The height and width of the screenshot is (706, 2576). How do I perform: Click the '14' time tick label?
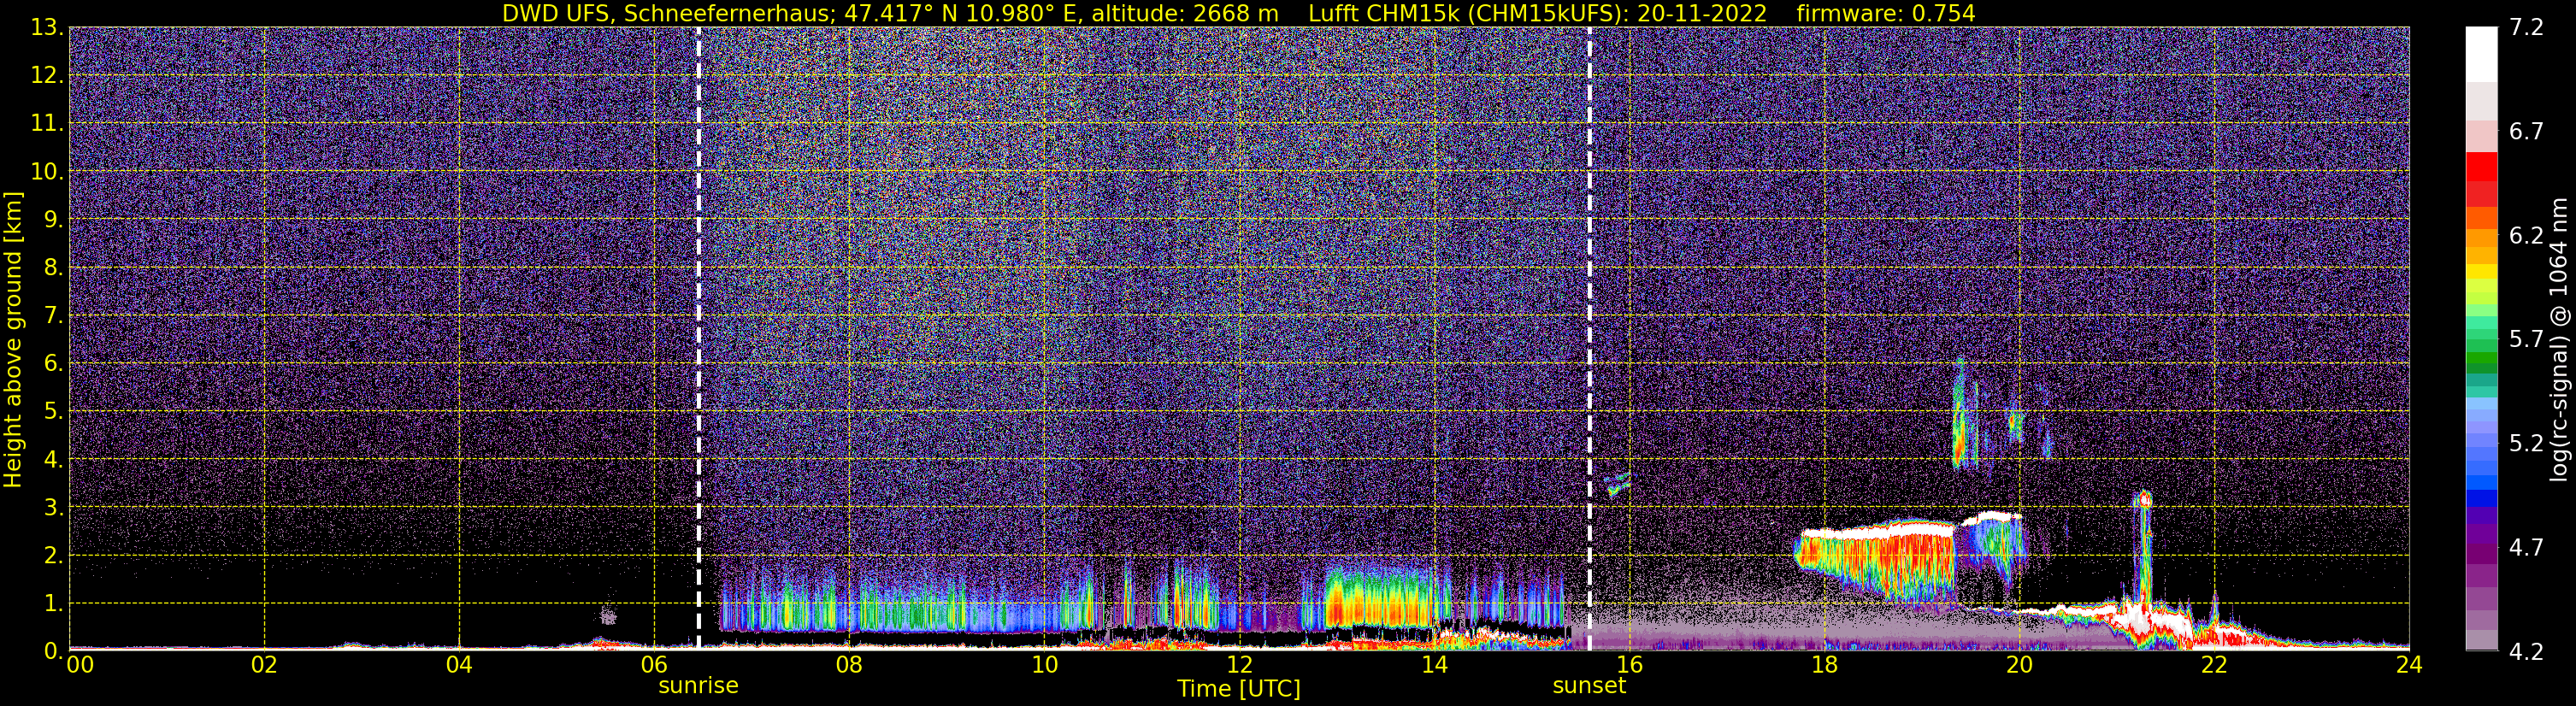[x=1434, y=664]
